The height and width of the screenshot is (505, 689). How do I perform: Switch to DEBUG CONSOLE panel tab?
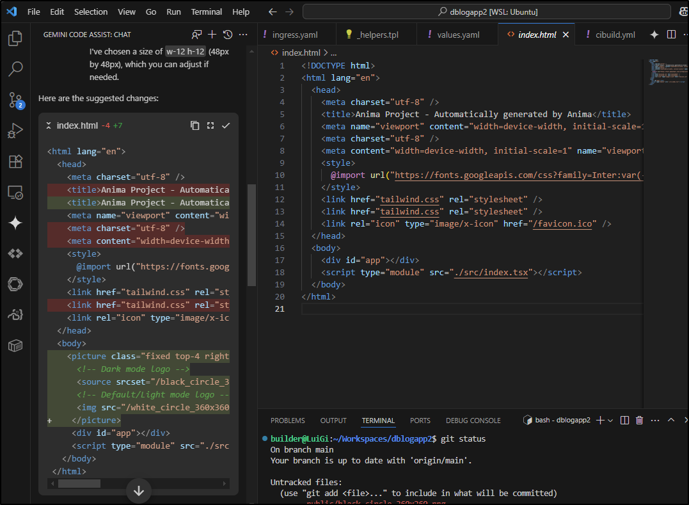(473, 421)
